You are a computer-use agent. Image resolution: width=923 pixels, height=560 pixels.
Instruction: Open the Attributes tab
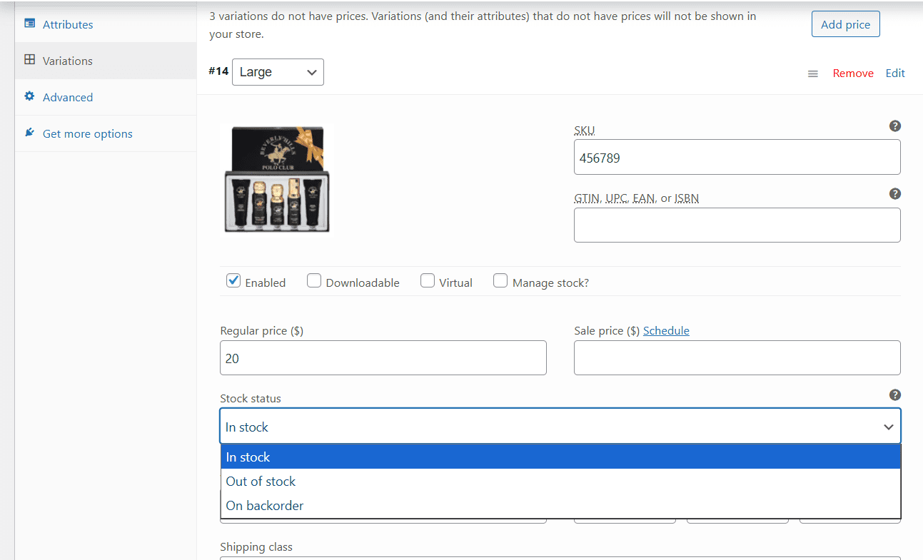coord(68,24)
